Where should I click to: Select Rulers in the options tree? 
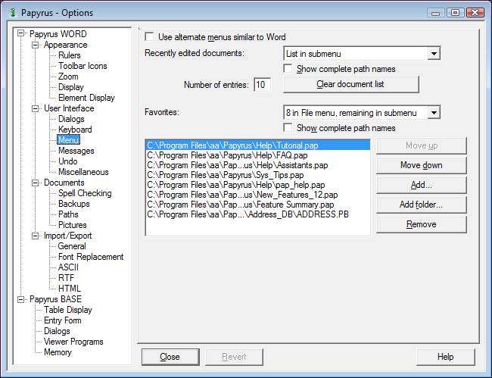(x=70, y=55)
